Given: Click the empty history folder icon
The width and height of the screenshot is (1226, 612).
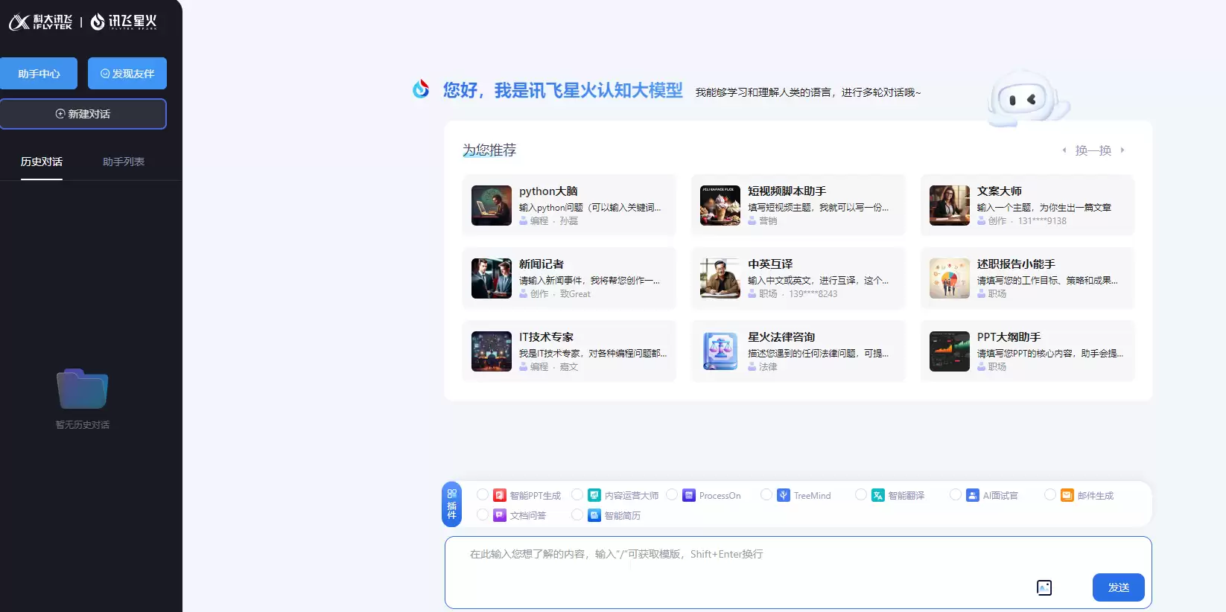Looking at the screenshot, I should pyautogui.click(x=83, y=388).
